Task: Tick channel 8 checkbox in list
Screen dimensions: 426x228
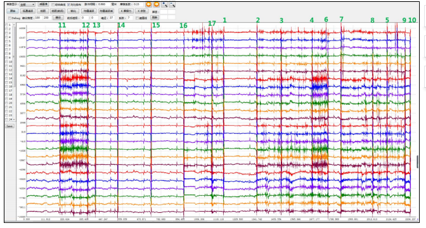Action: (6, 54)
